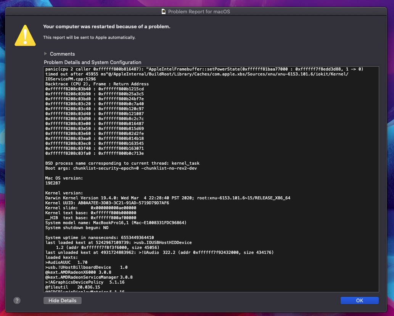Click the 'System model name: MacBookPro16,1' line
This screenshot has height=316, width=394.
tap(116, 223)
